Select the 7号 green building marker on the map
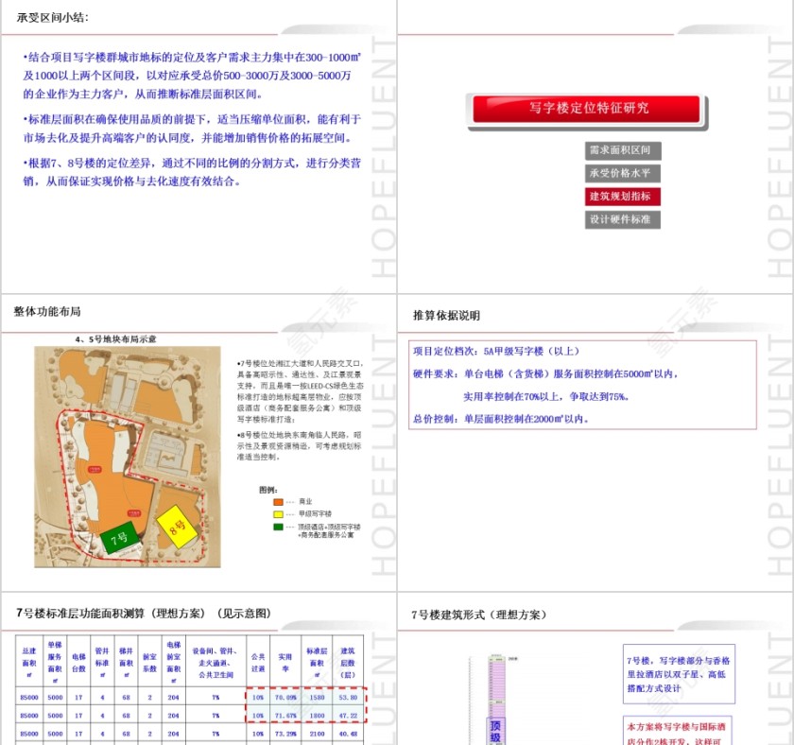The image size is (794, 745). (x=119, y=540)
